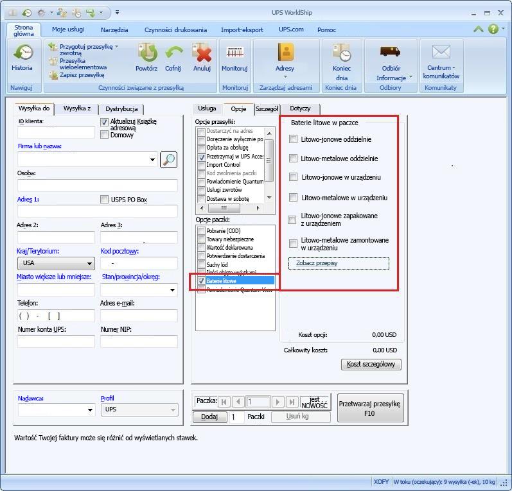Open Centrum komunikatów envelope icon

pyautogui.click(x=441, y=52)
